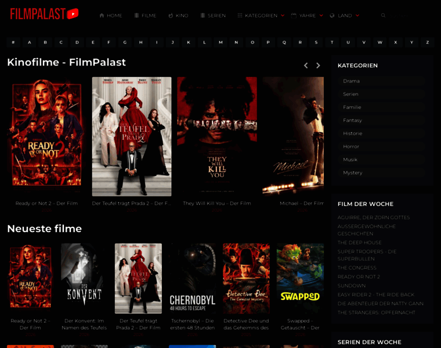Screen dimensions: 441x348
Task: Open They Will Kill You poster
Action: [217, 136]
